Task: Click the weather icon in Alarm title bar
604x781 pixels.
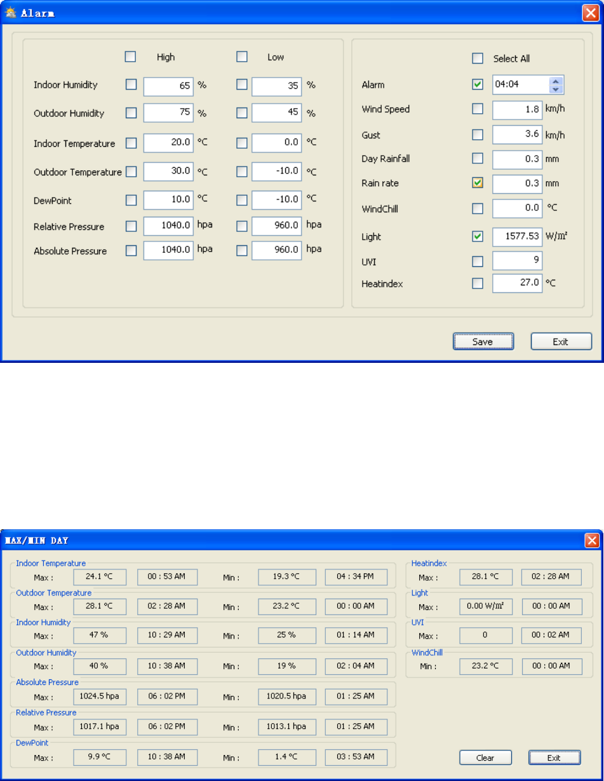Action: point(11,13)
